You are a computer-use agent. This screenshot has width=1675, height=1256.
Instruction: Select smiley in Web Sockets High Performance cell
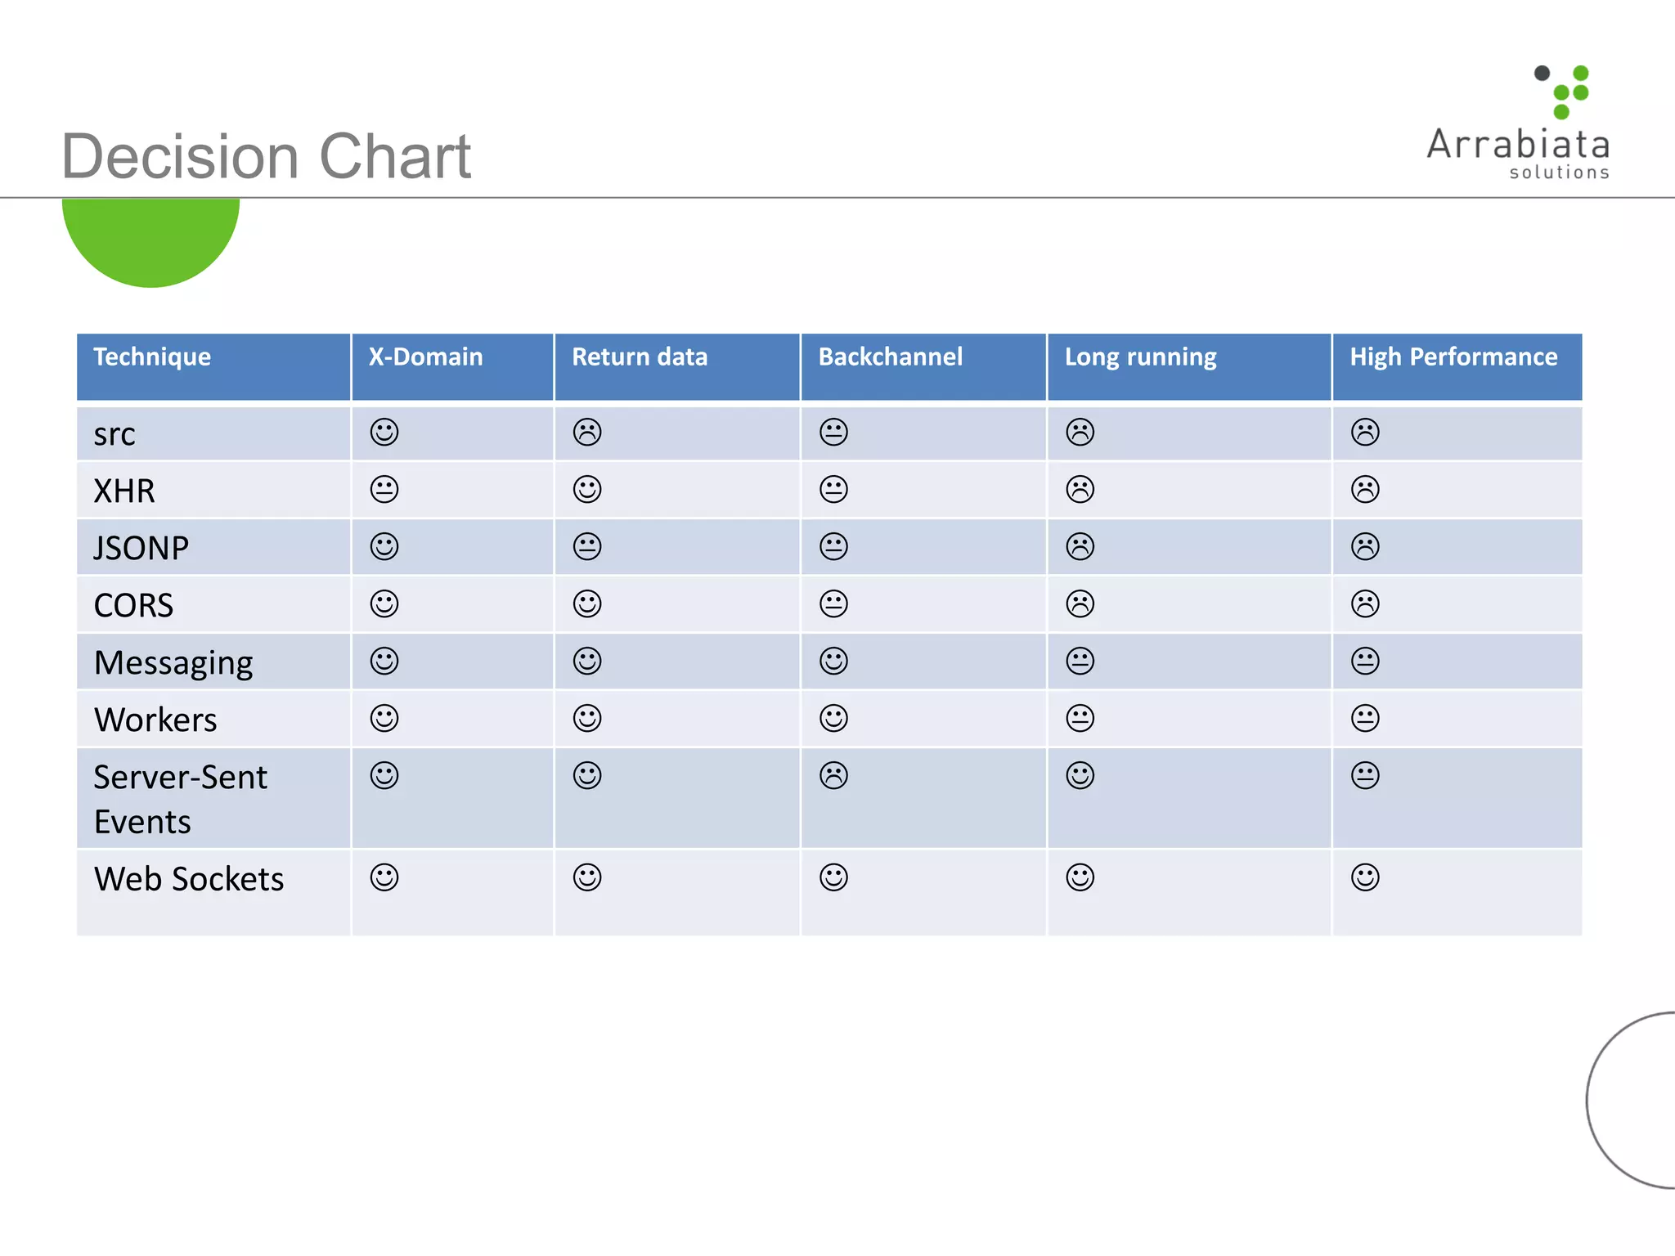(x=1365, y=877)
